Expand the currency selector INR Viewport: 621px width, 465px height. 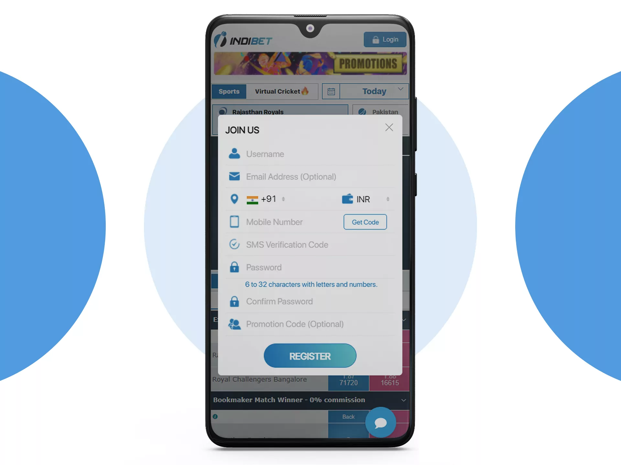(x=369, y=199)
